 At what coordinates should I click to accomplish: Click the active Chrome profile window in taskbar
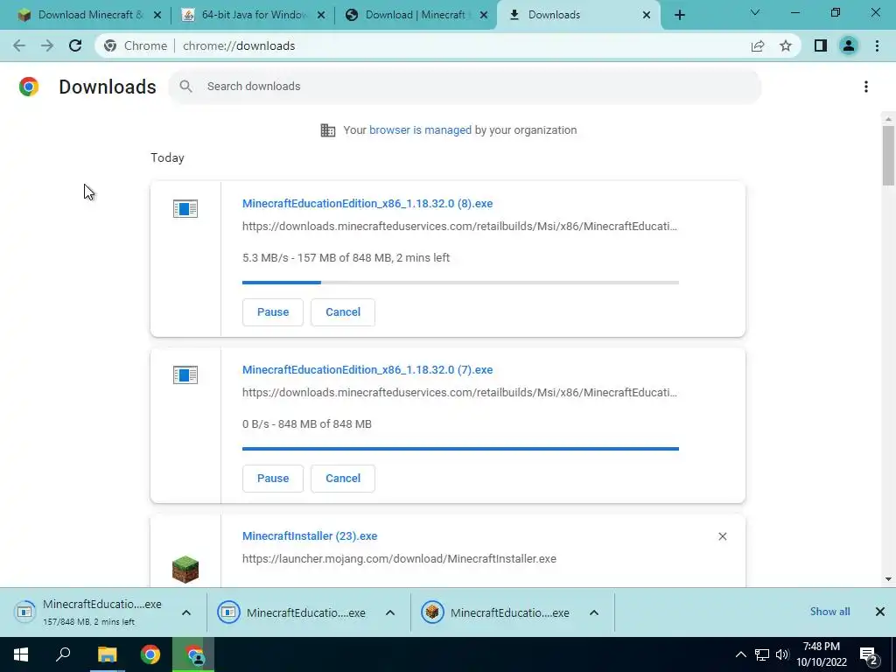pyautogui.click(x=193, y=654)
